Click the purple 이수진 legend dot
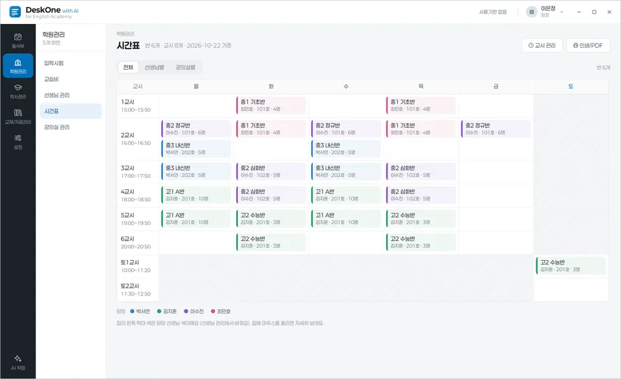This screenshot has width=621, height=379. pyautogui.click(x=186, y=311)
